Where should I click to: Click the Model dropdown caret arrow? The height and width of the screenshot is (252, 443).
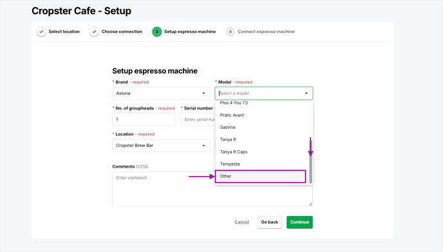pos(306,93)
